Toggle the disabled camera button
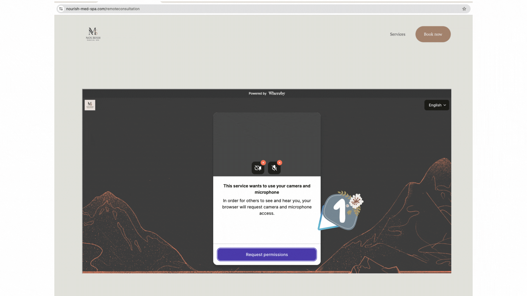Viewport: 527px width, 296px height. click(x=258, y=168)
